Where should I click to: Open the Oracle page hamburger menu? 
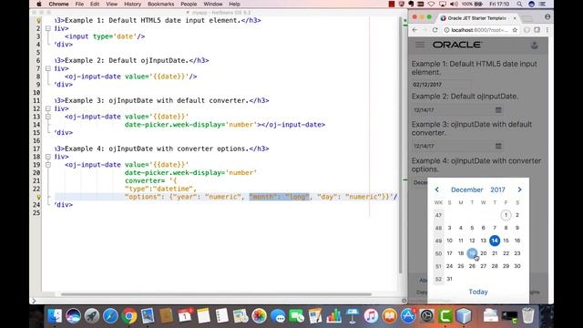[420, 45]
